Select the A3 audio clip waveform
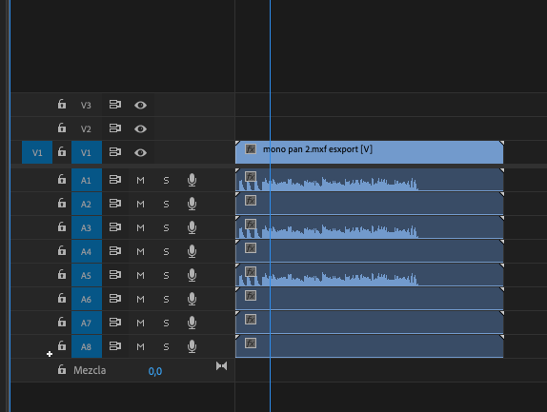The width and height of the screenshot is (547, 412). pos(369,227)
